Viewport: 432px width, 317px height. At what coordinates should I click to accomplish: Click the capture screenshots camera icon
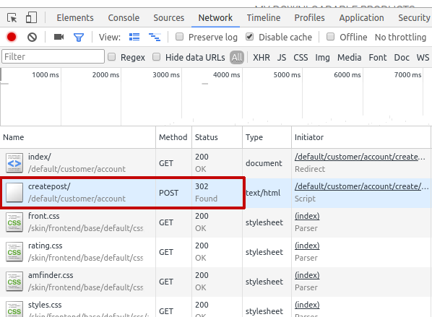[59, 37]
